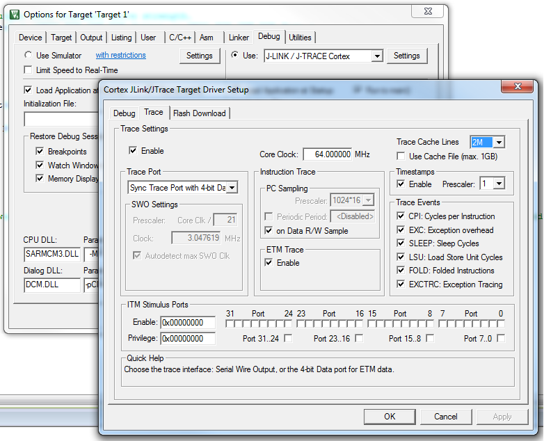Close the Options for Target window

coord(428,11)
